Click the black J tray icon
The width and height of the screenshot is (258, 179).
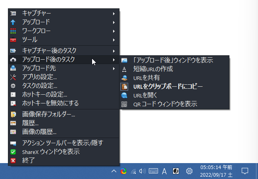(176, 171)
